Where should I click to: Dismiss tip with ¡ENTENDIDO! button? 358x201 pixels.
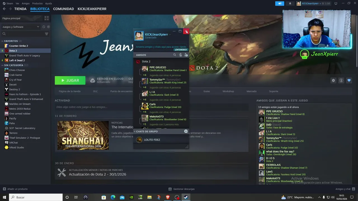tap(181, 50)
